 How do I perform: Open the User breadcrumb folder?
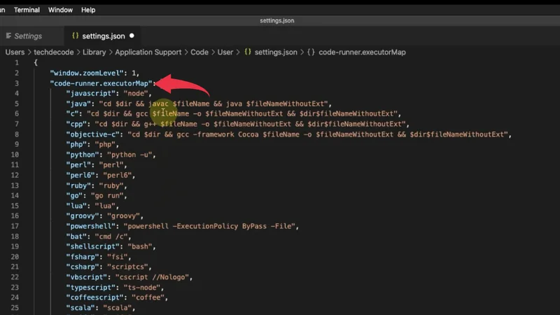225,52
